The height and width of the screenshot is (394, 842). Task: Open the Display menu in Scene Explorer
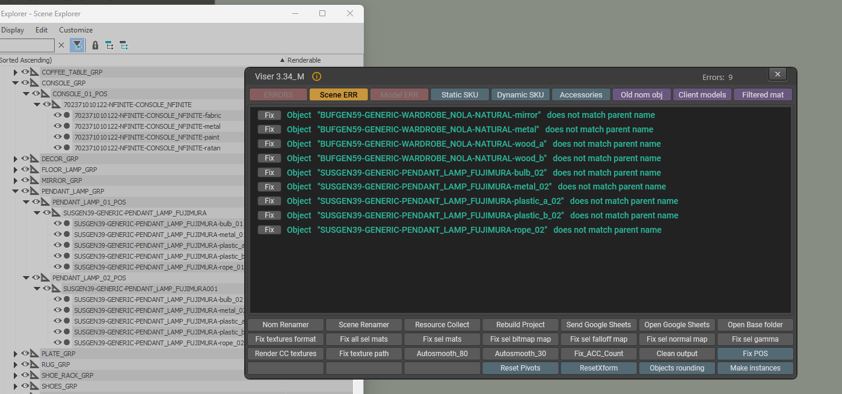coord(13,30)
